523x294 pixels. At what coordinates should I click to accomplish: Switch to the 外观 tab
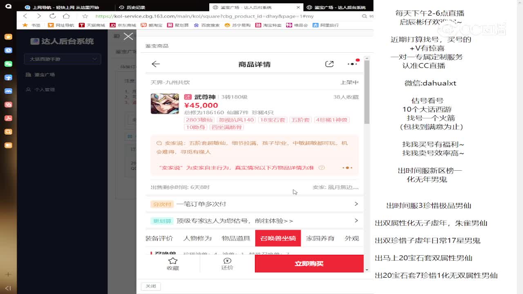(352, 238)
